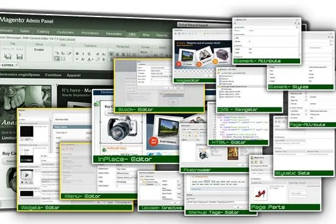Viewport: 336px width, 224px height.
Task: Insert a numbered list
Action: pyautogui.click(x=134, y=55)
